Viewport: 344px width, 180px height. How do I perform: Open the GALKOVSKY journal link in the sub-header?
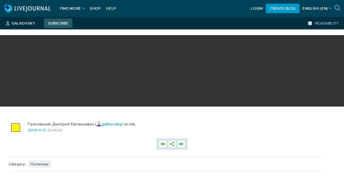[x=24, y=23]
